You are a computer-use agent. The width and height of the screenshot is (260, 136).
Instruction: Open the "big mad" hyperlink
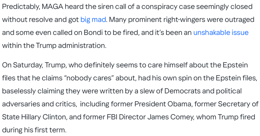[93, 20]
